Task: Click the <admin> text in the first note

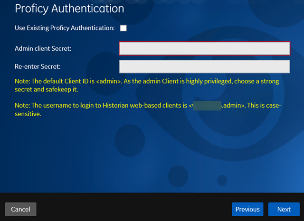Action: [x=109, y=81]
